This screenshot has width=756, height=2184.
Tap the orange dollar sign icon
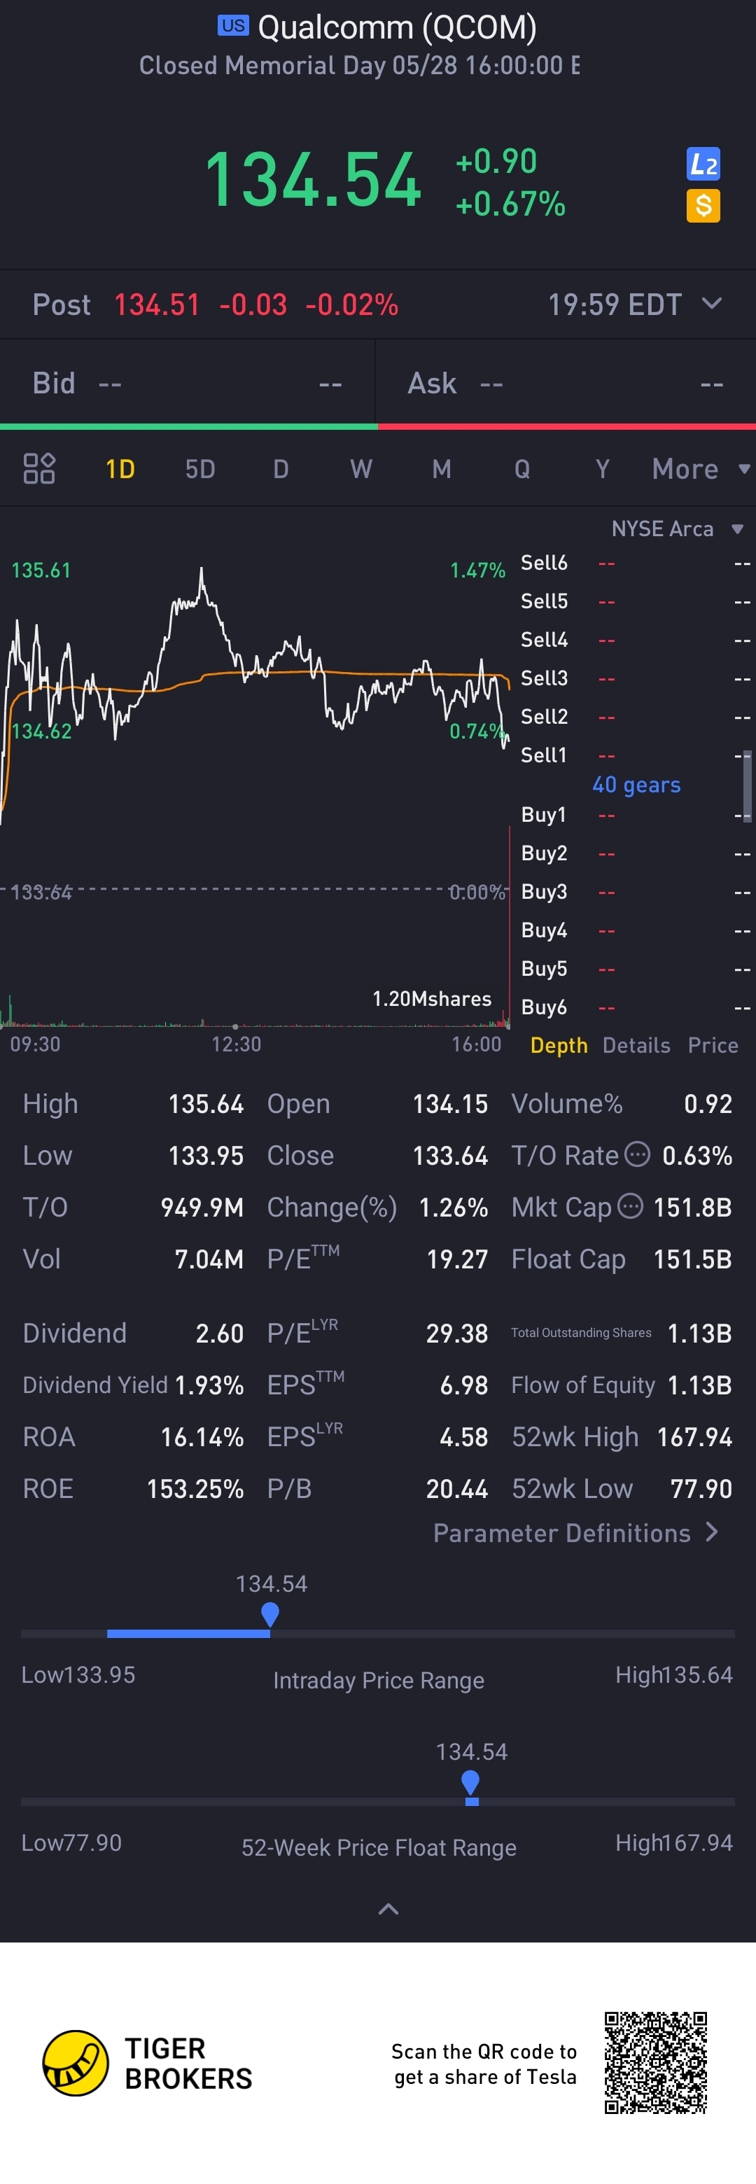pyautogui.click(x=703, y=205)
